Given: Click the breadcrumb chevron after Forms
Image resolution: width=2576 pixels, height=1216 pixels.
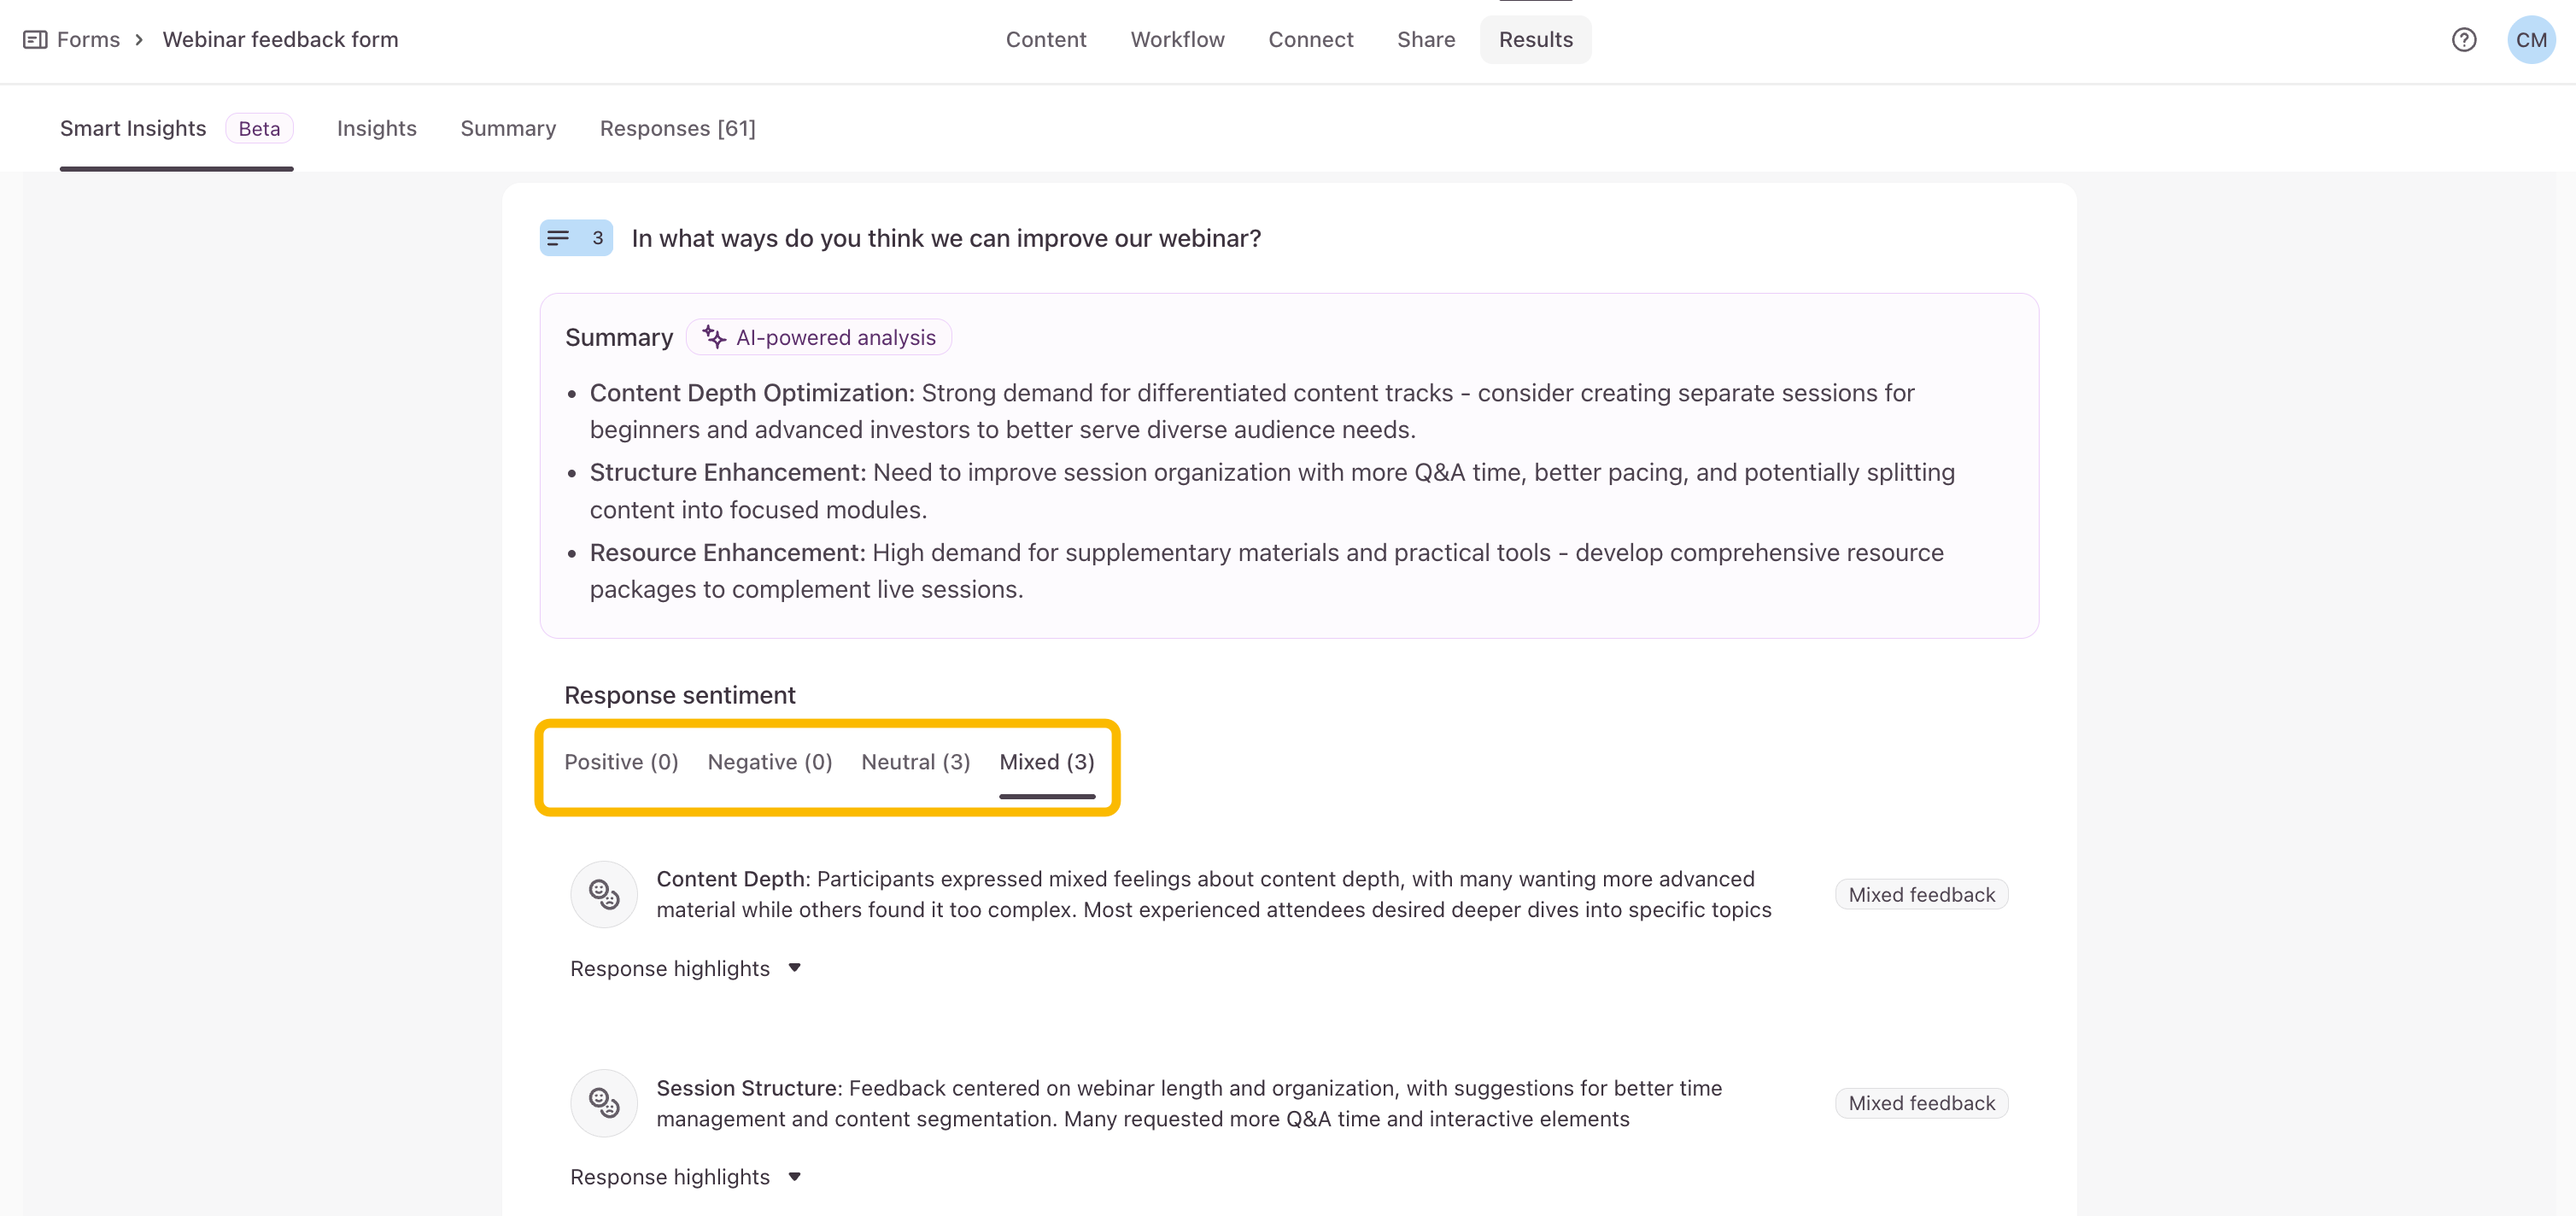Looking at the screenshot, I should point(139,40).
